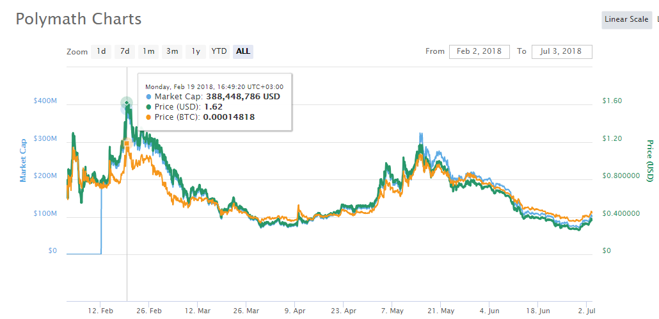Screen dimensions: 659x319
Task: Click the 12. Feb date label
Action: coord(101,311)
